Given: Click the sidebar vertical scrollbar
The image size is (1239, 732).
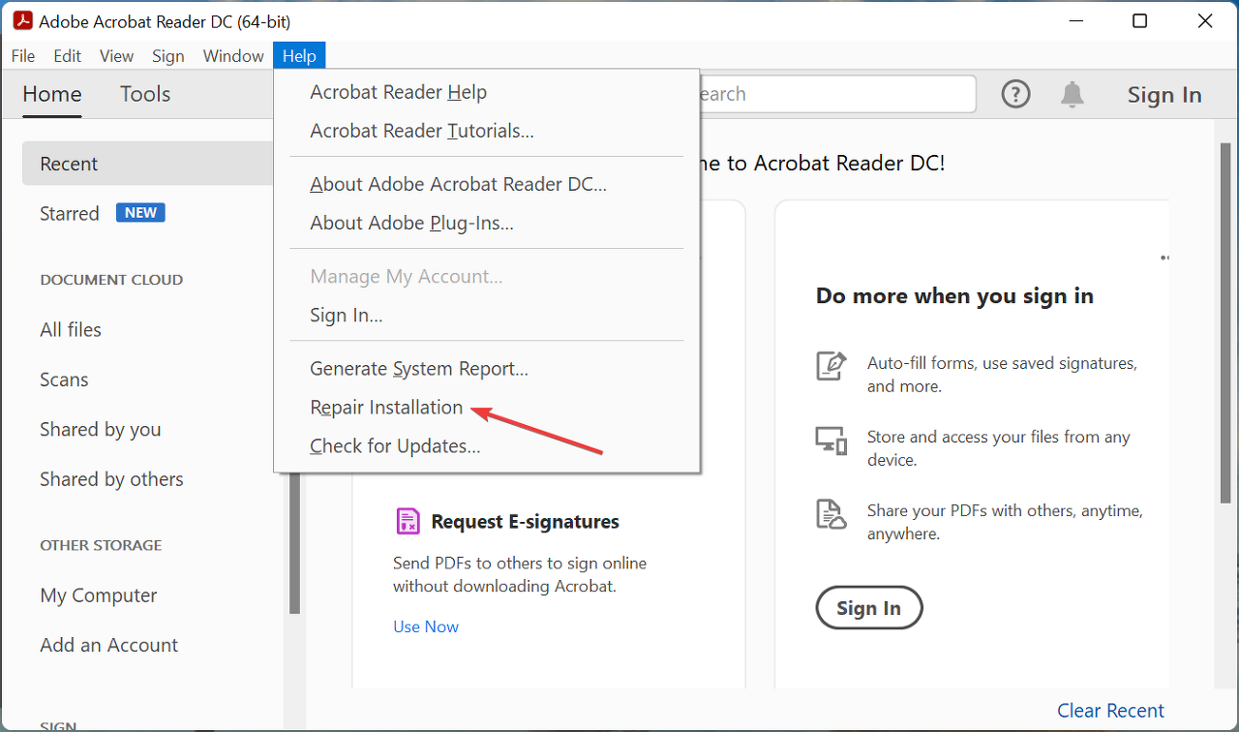Looking at the screenshot, I should coord(295,542).
